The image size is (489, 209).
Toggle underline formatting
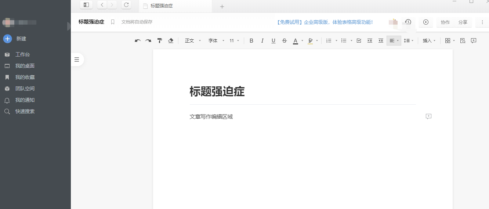pyautogui.click(x=274, y=41)
